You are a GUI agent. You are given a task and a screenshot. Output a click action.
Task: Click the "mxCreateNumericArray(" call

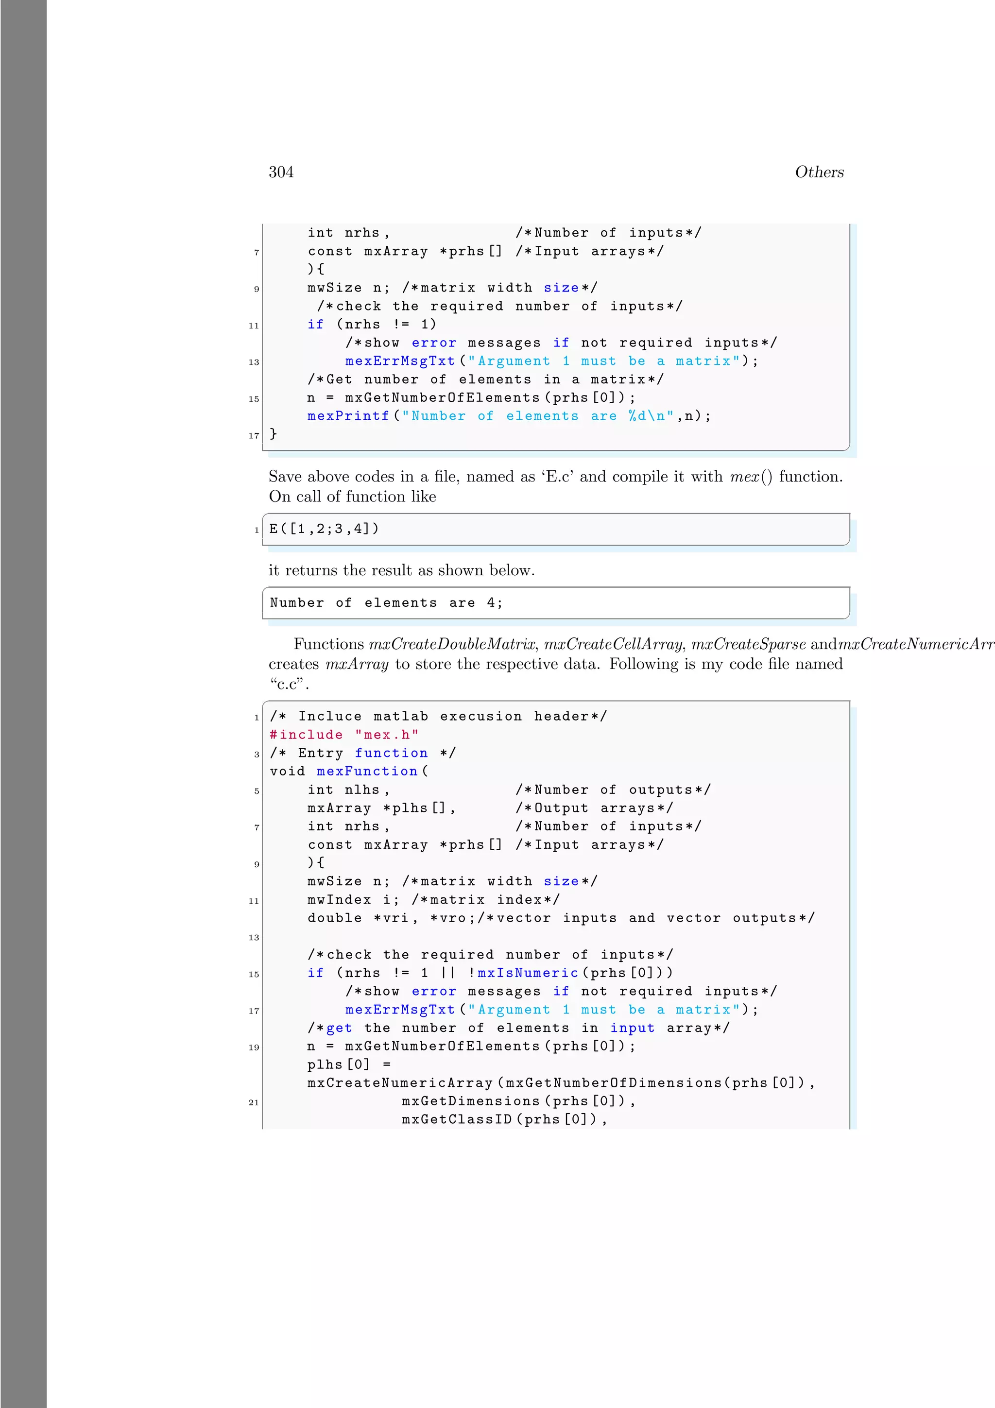(405, 1083)
